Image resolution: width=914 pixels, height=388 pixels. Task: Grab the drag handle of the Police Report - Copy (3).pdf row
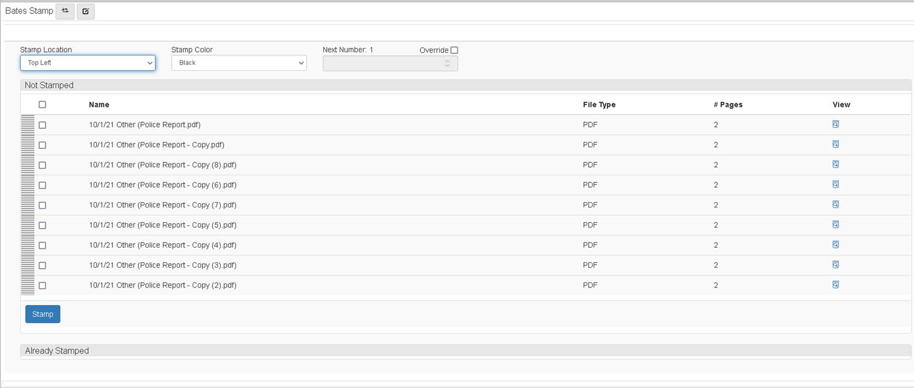[28, 265]
